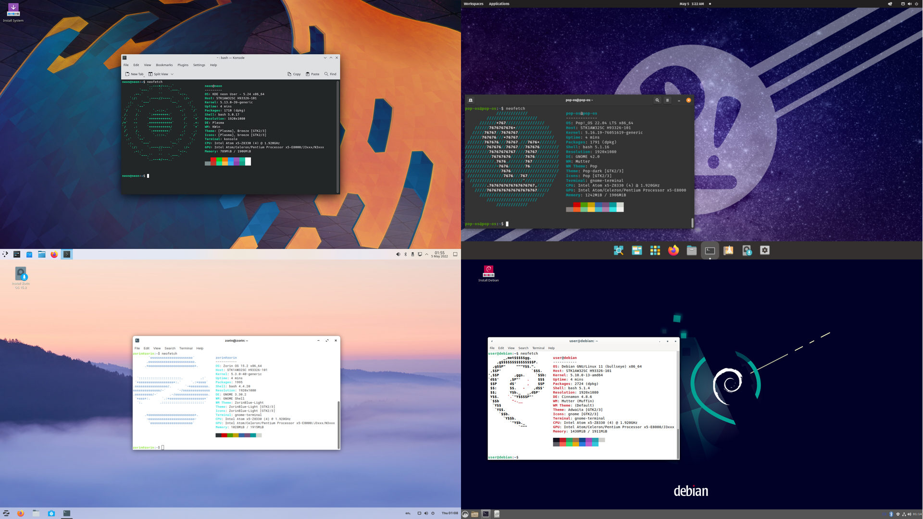This screenshot has height=519, width=923.
Task: Open the Zorin start menu icon
Action: [6, 513]
